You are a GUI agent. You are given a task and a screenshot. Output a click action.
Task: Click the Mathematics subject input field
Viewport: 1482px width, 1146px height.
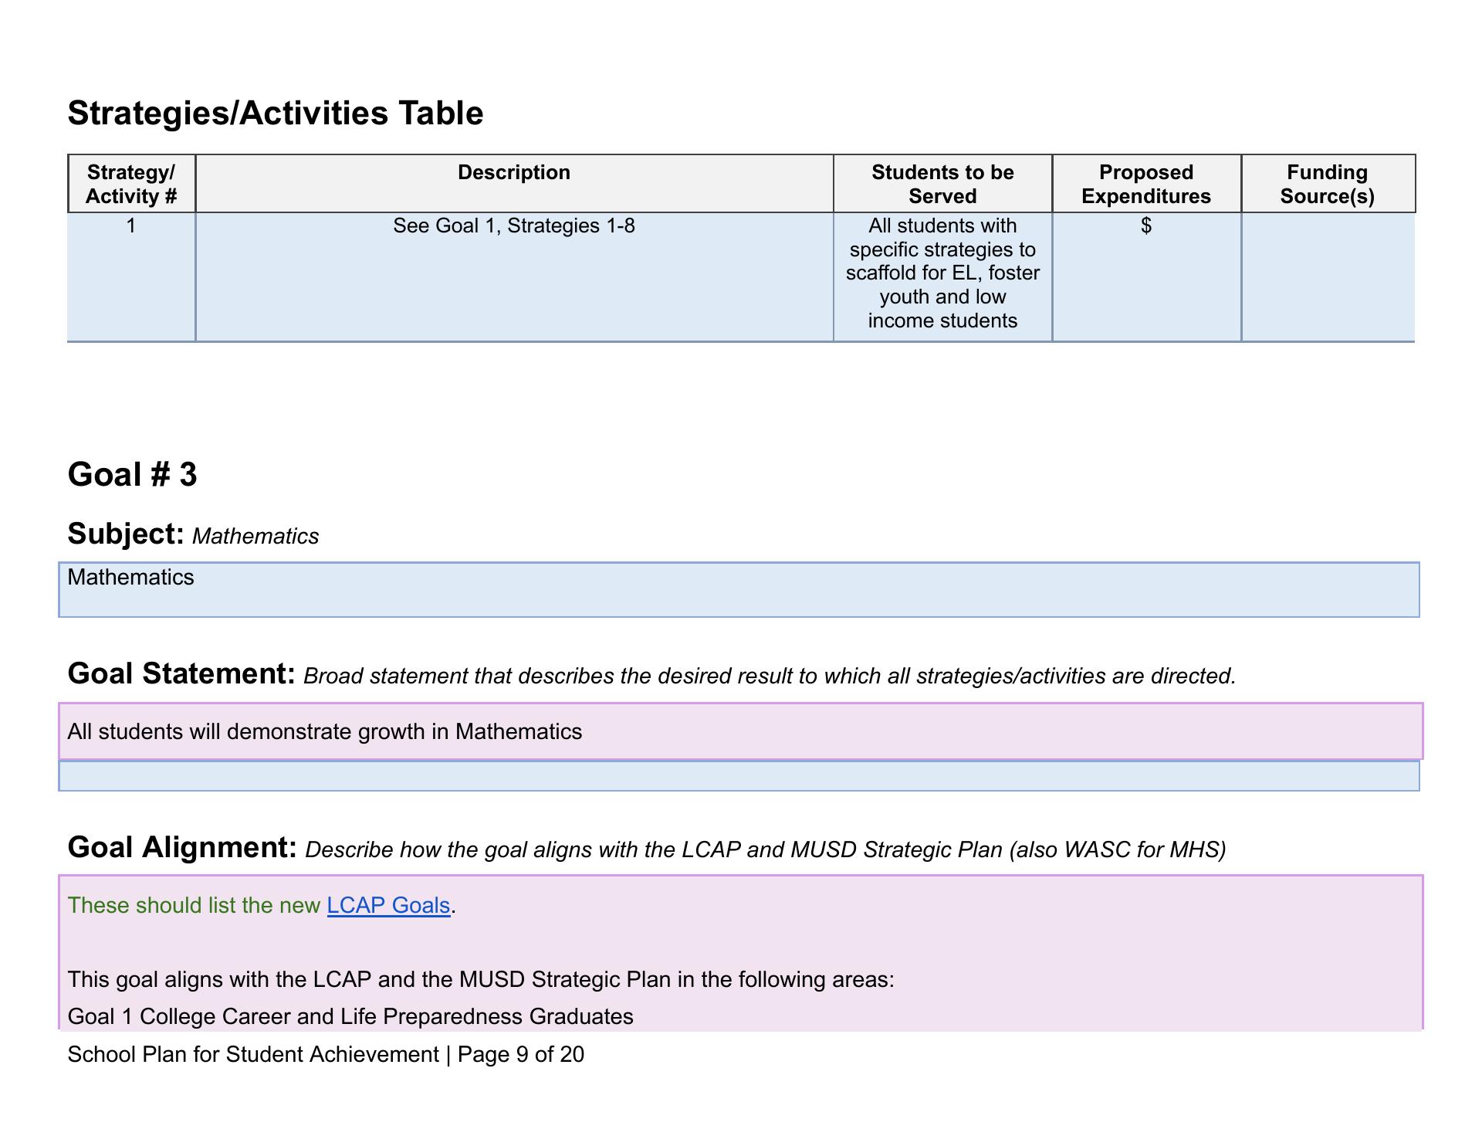(739, 590)
